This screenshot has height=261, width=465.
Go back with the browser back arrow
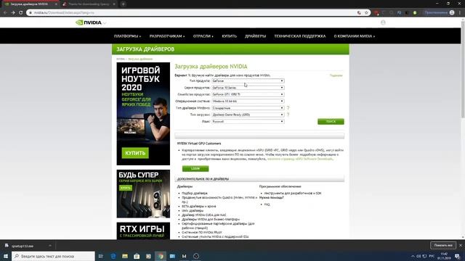point(5,13)
